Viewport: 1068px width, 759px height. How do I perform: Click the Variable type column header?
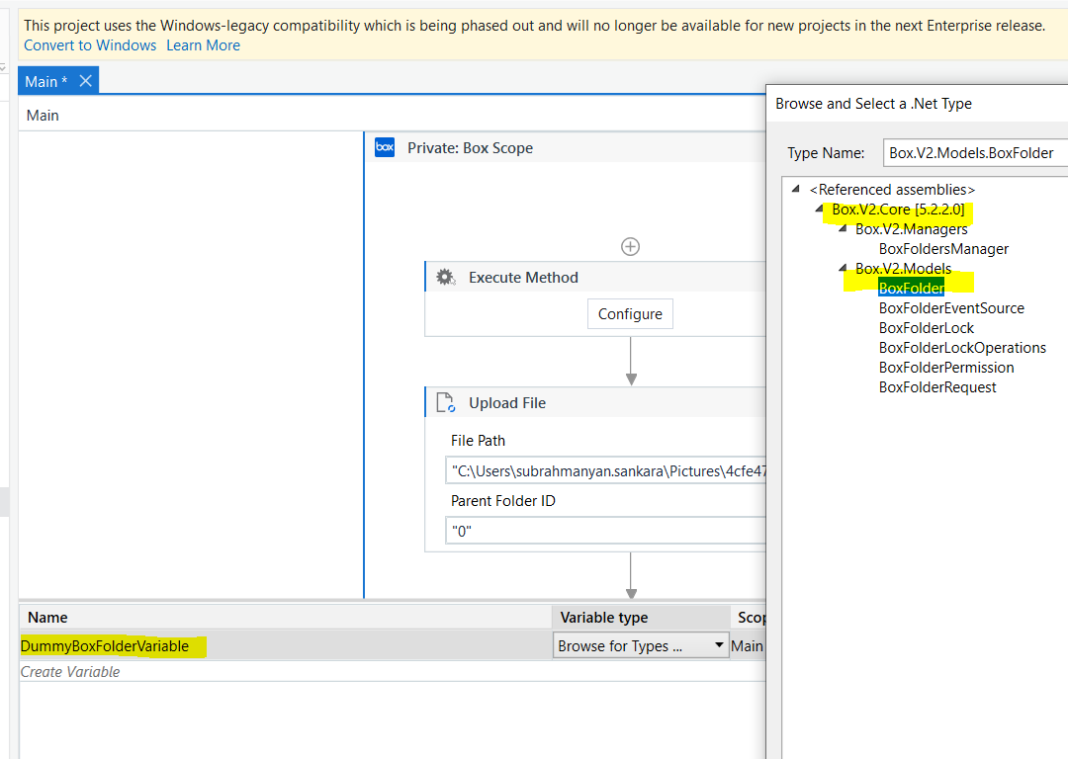[x=640, y=618]
